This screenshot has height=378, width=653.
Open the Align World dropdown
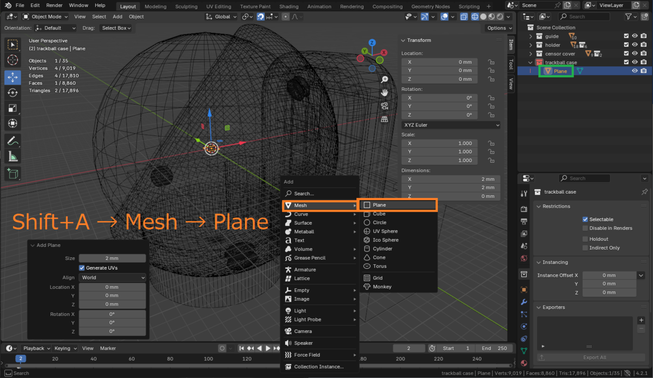pyautogui.click(x=112, y=277)
